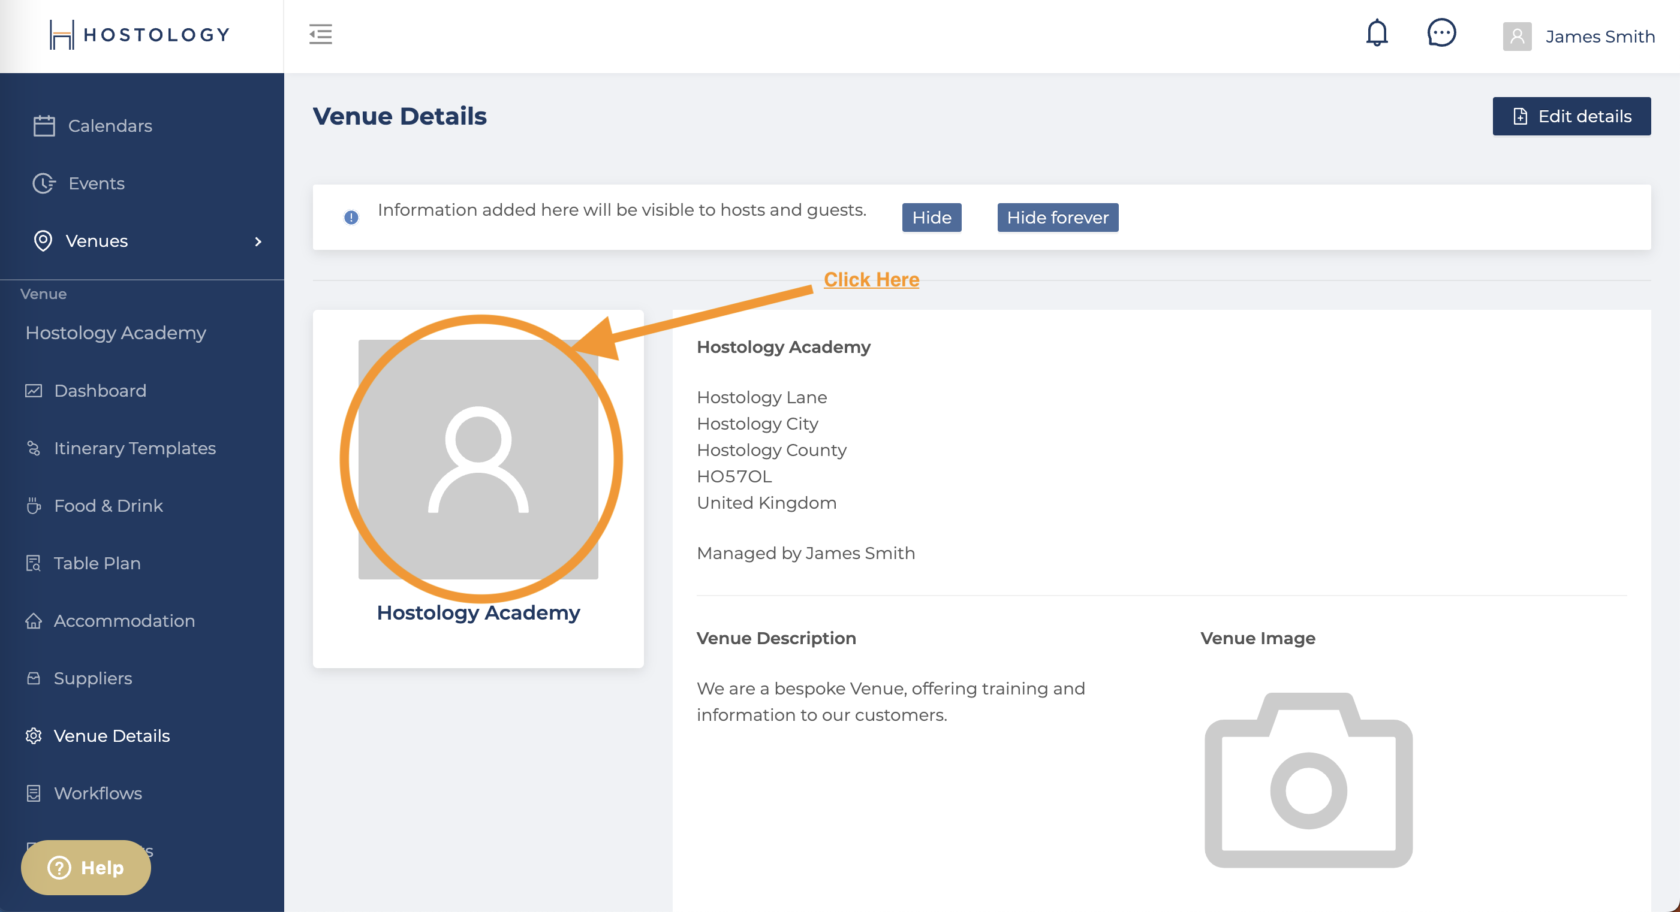1680x912 pixels.
Task: Open the Help widget button
Action: (85, 867)
